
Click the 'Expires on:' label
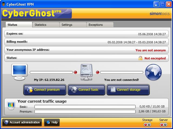click(15, 34)
